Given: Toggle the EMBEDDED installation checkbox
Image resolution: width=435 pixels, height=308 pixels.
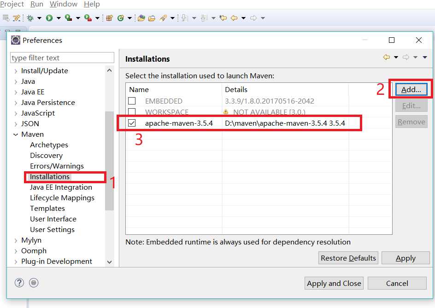Looking at the screenshot, I should click(132, 101).
